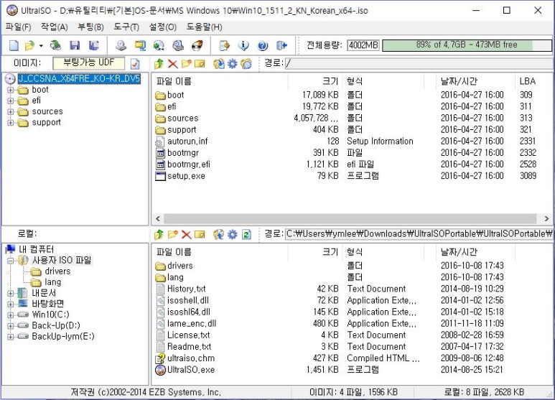The width and height of the screenshot is (555, 400).
Task: Expand the efi folder in image tree
Action: point(11,101)
